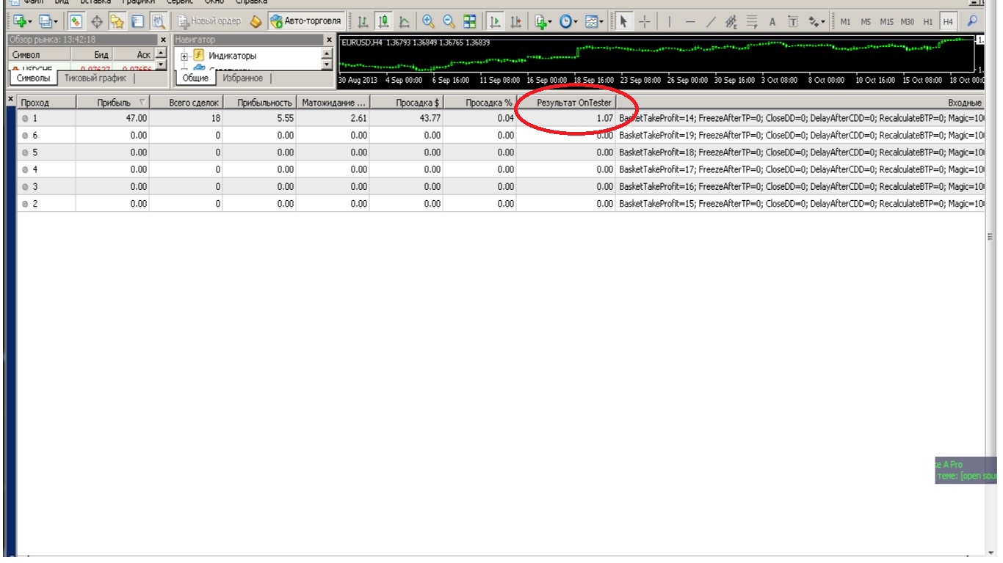The height and width of the screenshot is (563, 1003).
Task: Click Market Watch scroll down arrow
Action: click(162, 66)
